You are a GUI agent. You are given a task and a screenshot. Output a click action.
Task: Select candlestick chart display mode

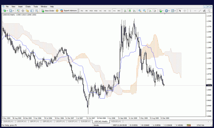click(x=130, y=11)
